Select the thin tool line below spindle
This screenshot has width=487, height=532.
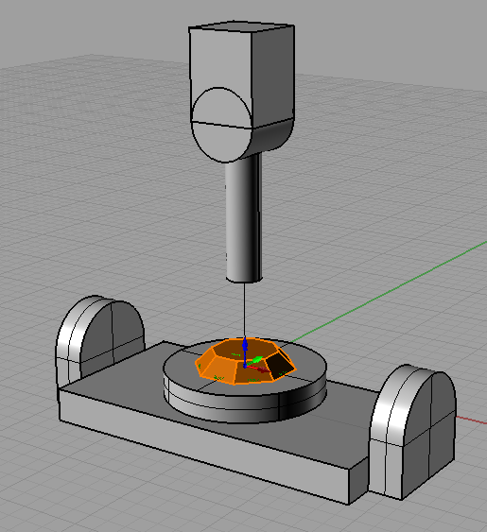(x=244, y=309)
